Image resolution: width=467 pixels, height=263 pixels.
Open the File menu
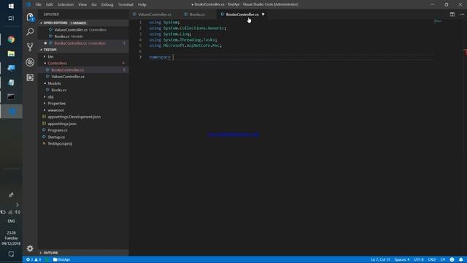coord(38,4)
